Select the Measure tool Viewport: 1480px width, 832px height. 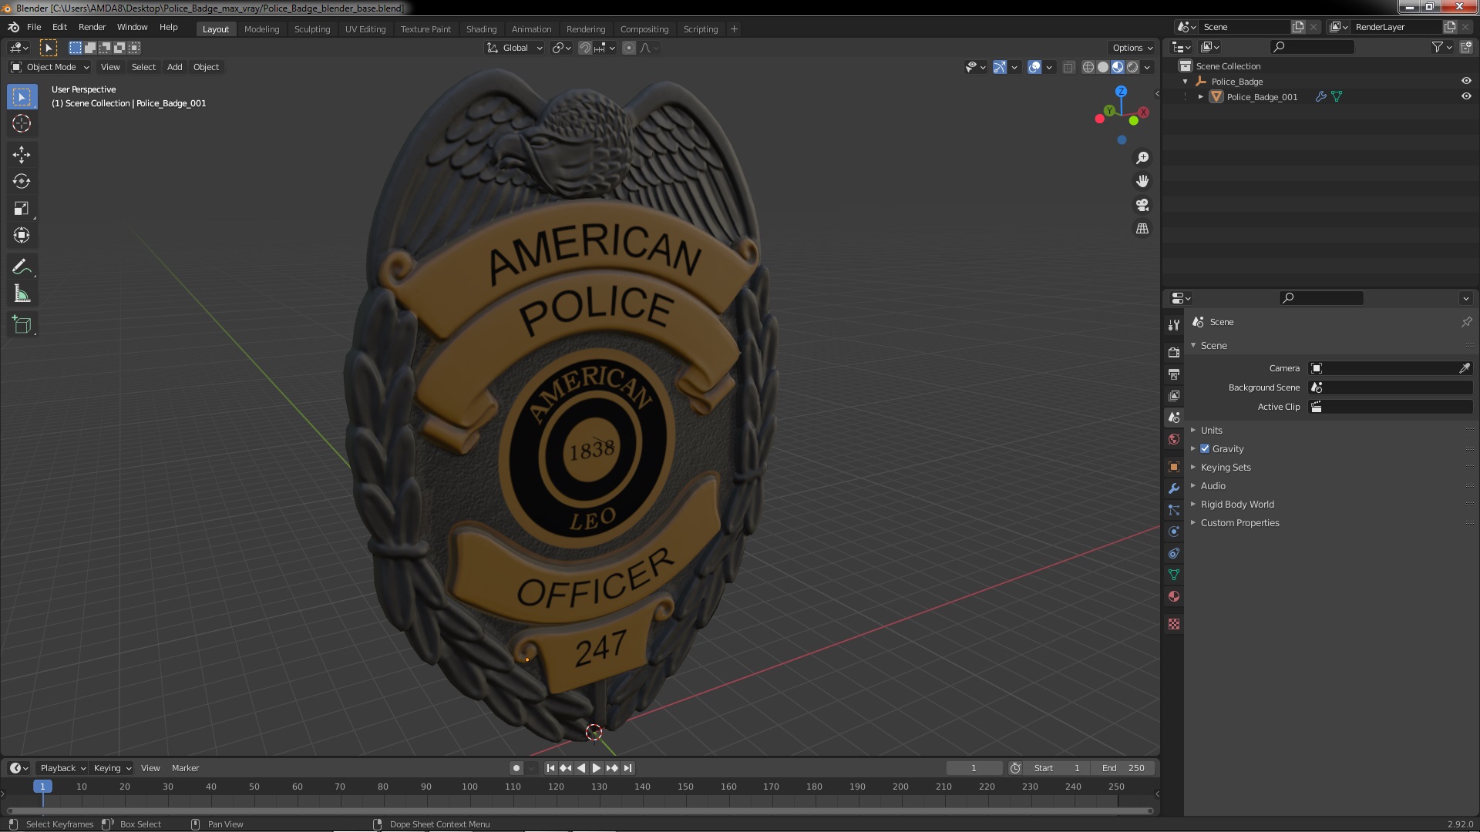pyautogui.click(x=22, y=294)
